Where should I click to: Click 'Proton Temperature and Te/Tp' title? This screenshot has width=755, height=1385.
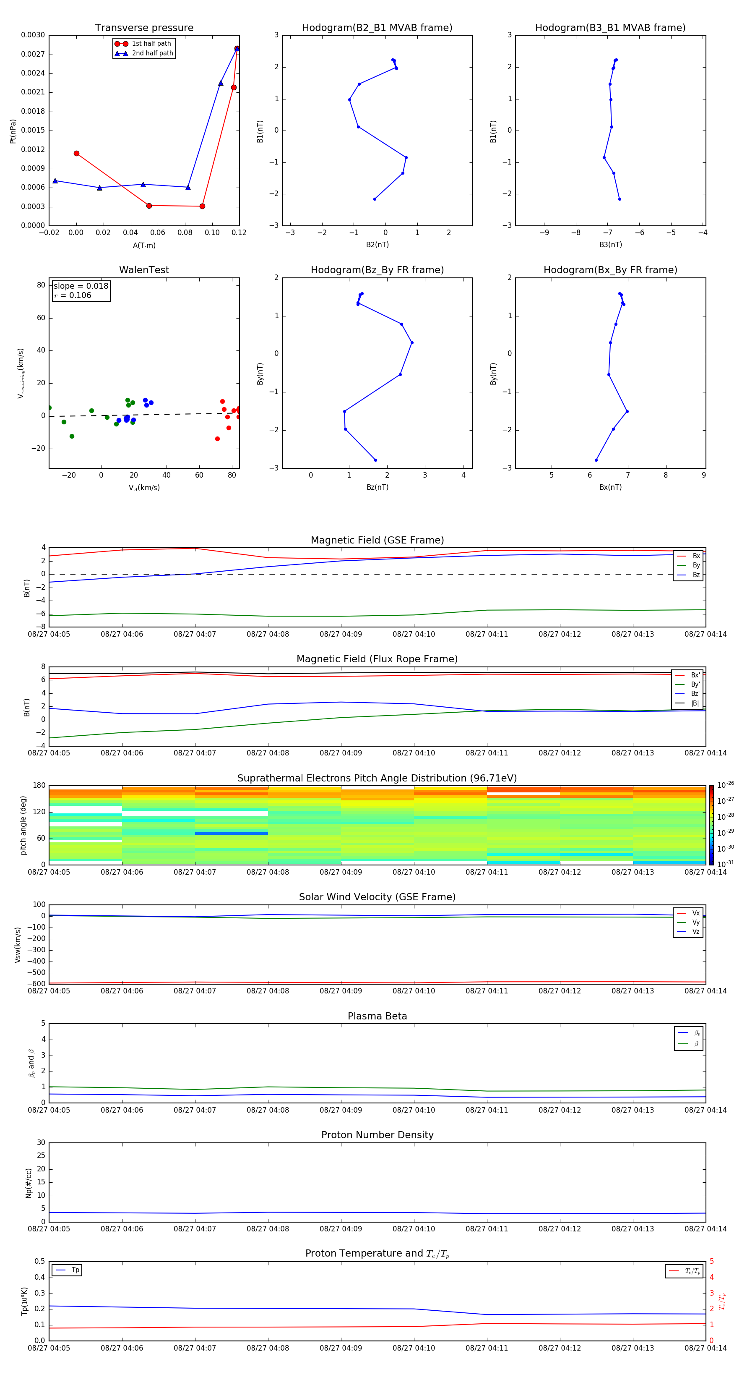point(377,1254)
